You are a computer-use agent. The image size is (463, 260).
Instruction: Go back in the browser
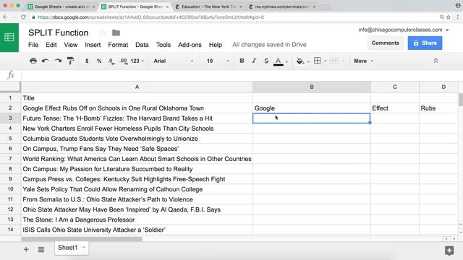coord(5,17)
